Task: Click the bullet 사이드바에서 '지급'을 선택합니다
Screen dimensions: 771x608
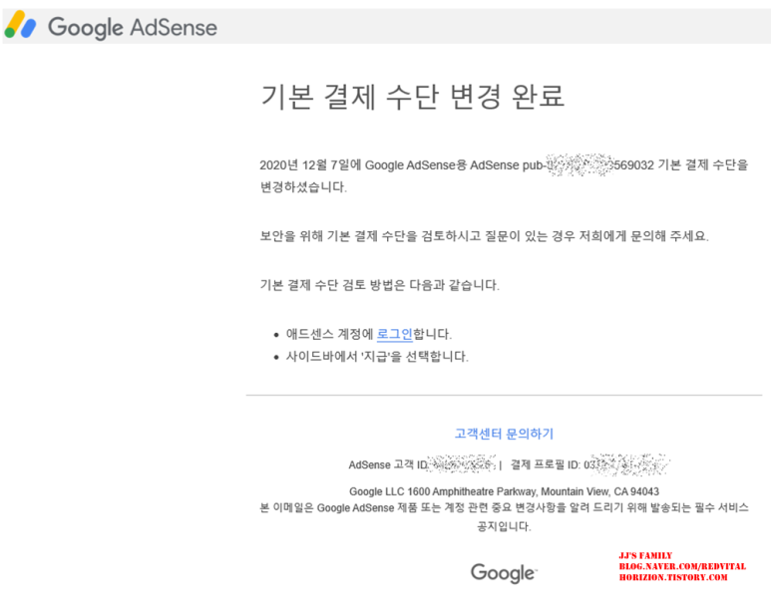Action: click(377, 357)
